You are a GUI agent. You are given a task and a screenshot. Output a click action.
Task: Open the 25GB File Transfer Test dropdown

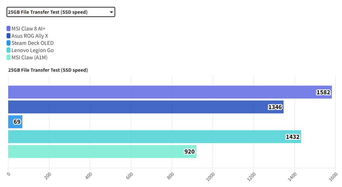(x=61, y=12)
